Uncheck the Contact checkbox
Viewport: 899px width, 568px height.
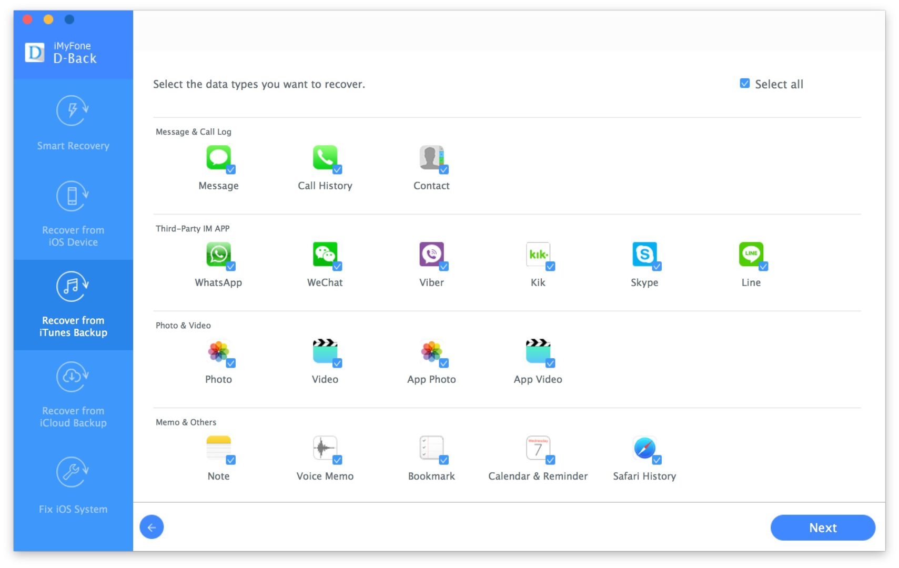(444, 169)
